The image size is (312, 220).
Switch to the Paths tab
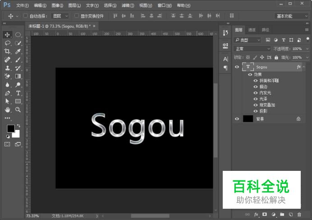265,30
